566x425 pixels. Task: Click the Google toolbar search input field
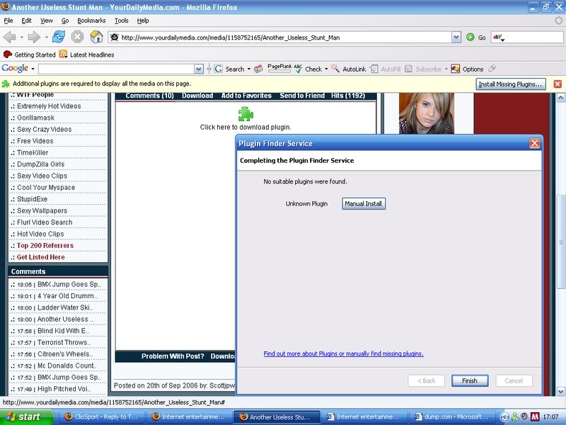pyautogui.click(x=116, y=69)
